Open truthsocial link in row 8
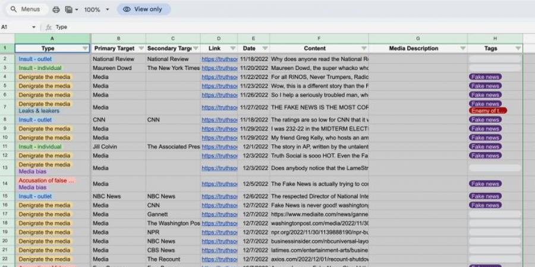Screen dimensions: 535x267 pos(219,120)
